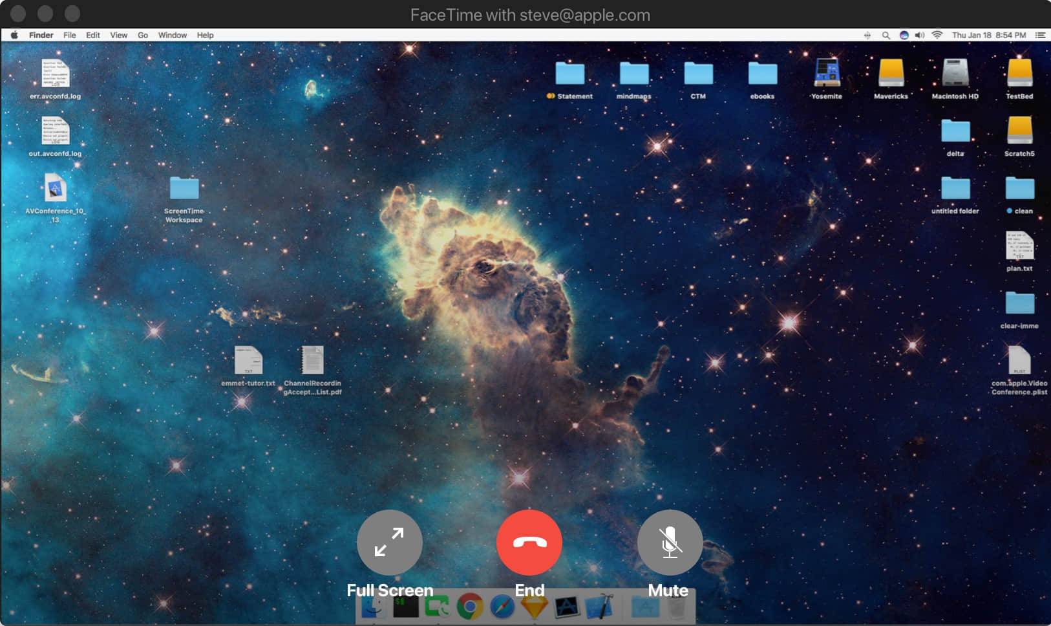End the FaceTime call
The height and width of the screenshot is (626, 1051).
(529, 542)
